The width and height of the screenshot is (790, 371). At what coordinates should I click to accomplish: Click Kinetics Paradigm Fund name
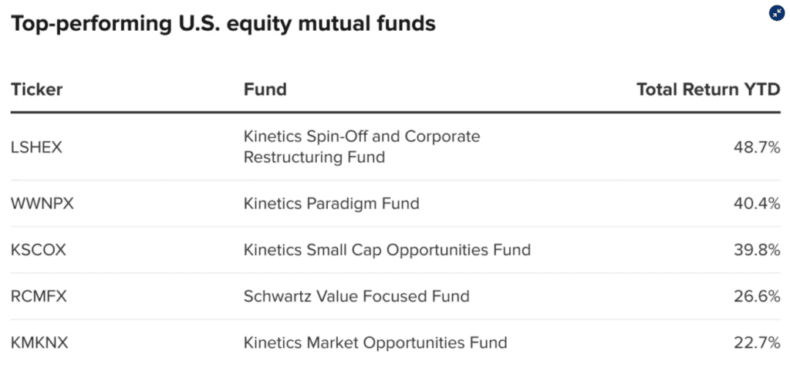[x=331, y=204]
